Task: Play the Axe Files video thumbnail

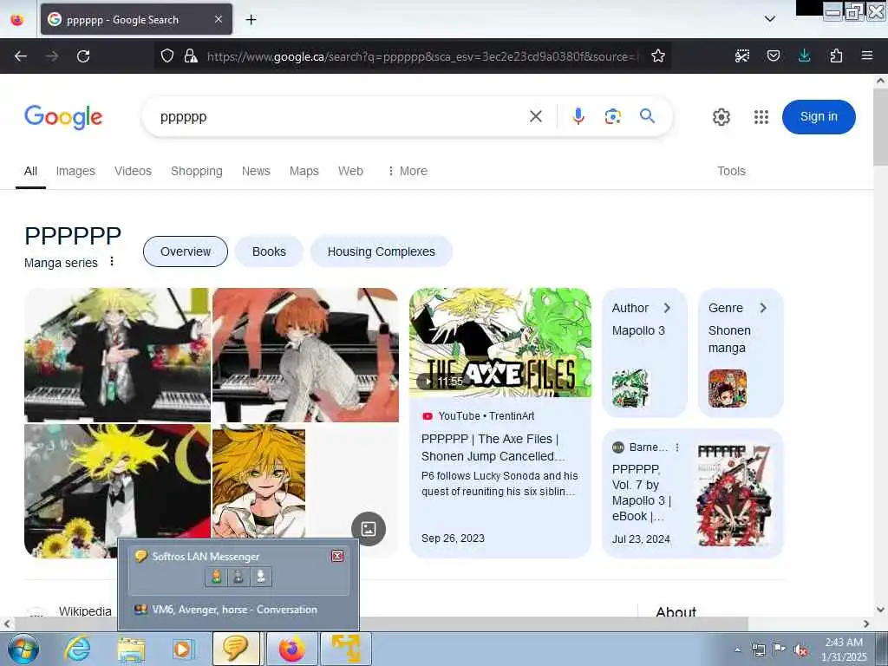Action: 500,342
